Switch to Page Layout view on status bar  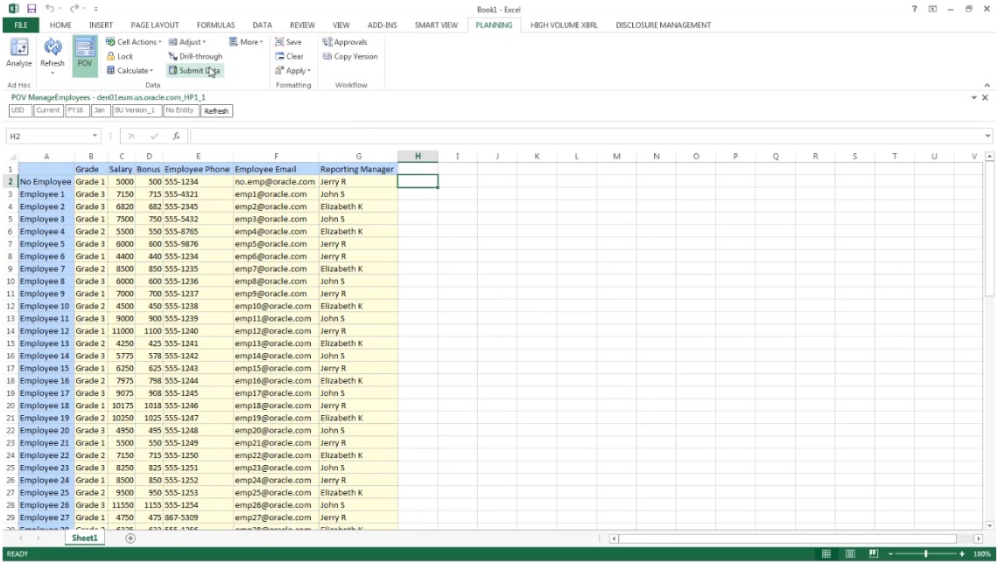click(848, 553)
